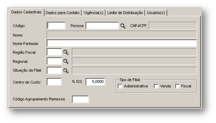Click into the Pessoa text box
This screenshot has height=123, width=216.
point(102,26)
